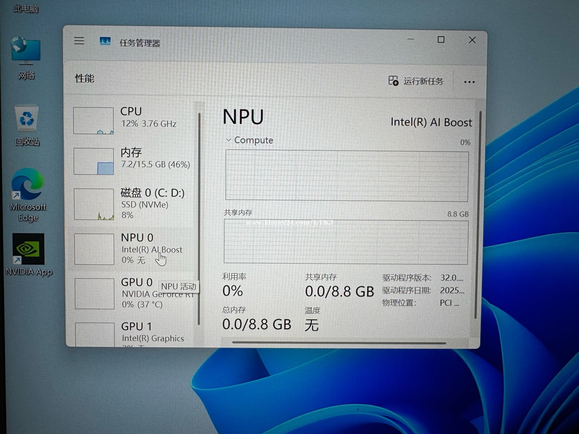Click the CPU usage mini graph thumbnail
The image size is (579, 434).
pyautogui.click(x=93, y=121)
